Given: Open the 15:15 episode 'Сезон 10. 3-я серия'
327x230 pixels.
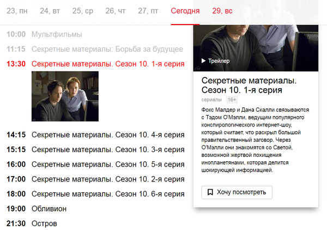Looking at the screenshot, I should point(108,149).
